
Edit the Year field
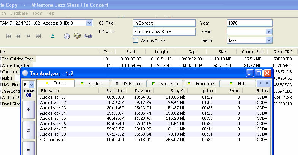(249, 23)
